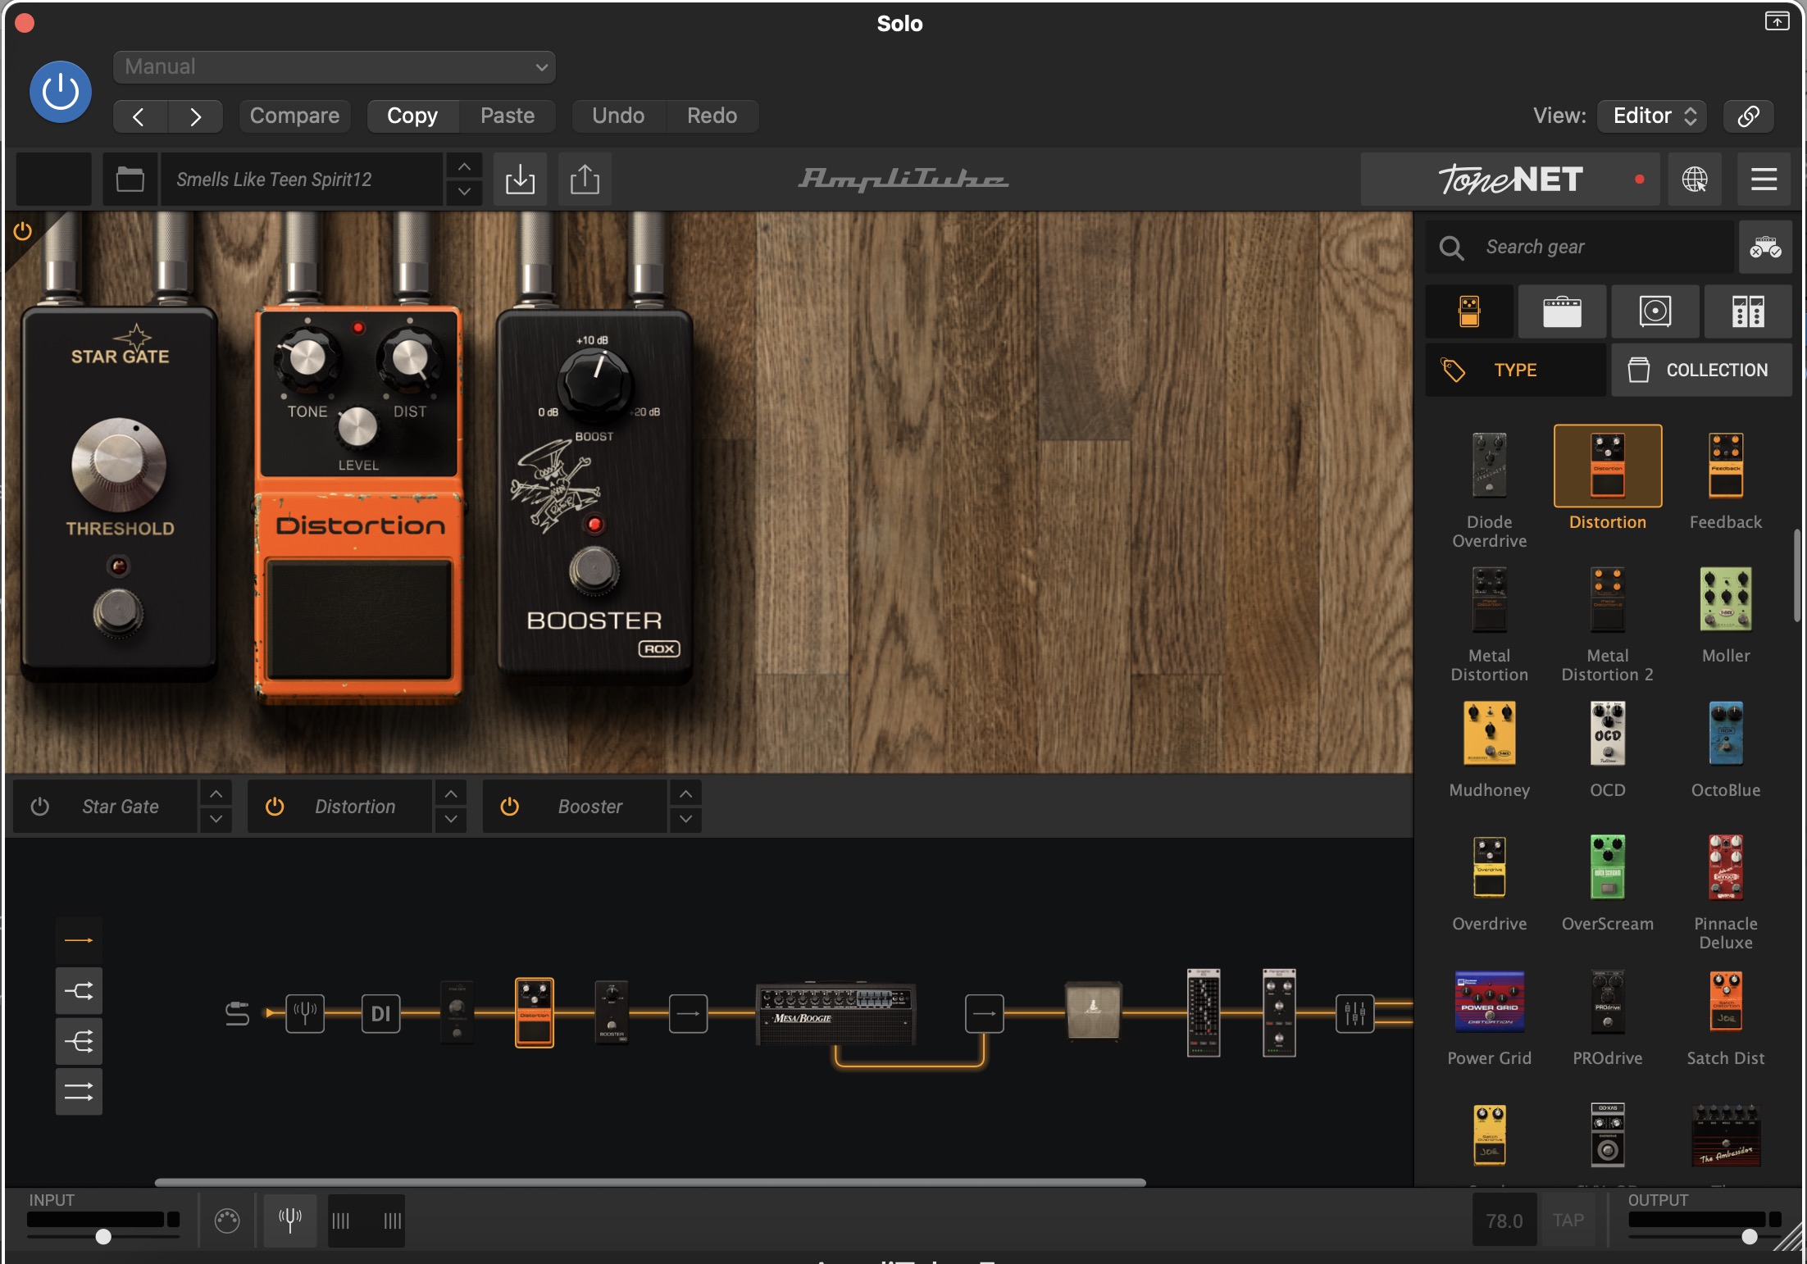The height and width of the screenshot is (1264, 1807).
Task: Select the tuner block in signal chain
Action: [x=305, y=1013]
